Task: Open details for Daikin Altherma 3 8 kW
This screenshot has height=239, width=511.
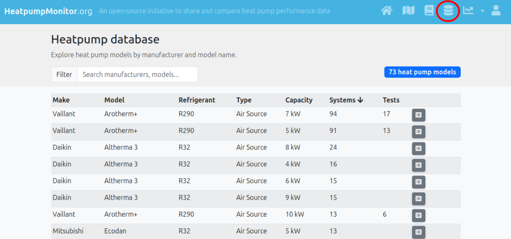Action: (x=418, y=149)
